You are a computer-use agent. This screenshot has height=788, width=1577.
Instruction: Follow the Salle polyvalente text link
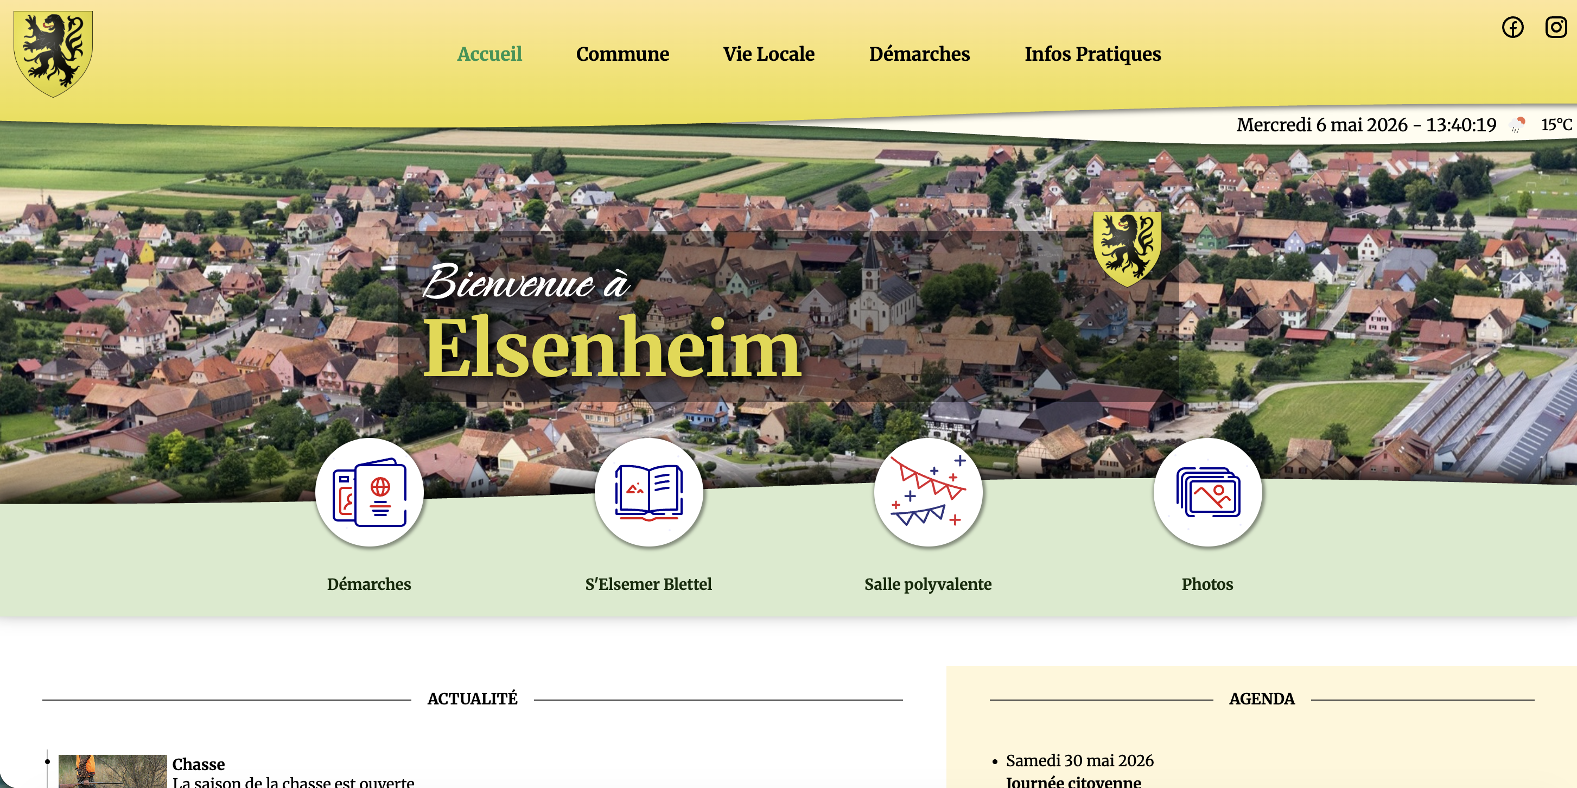pos(928,584)
